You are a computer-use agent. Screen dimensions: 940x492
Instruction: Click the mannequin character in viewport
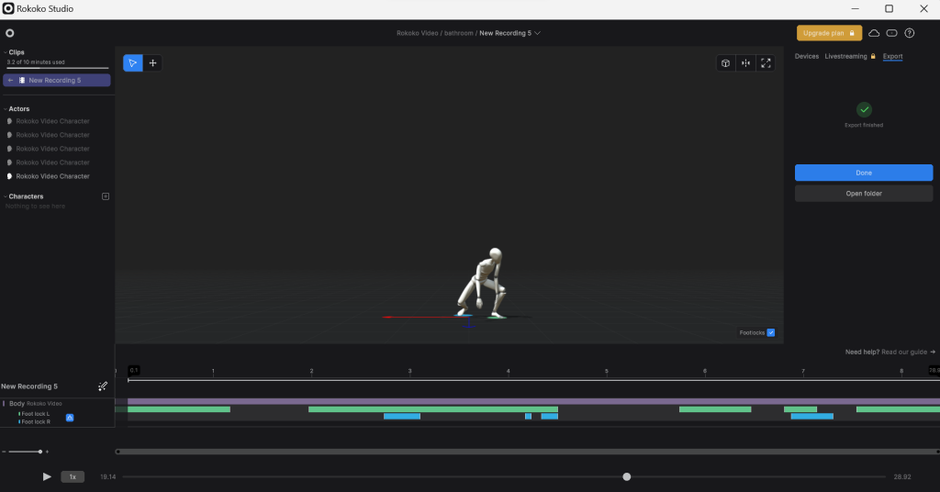[x=483, y=282]
